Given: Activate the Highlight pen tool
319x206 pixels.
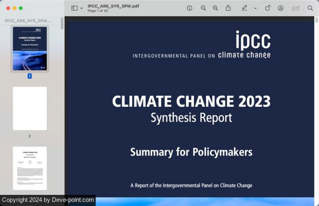Looking at the screenshot, I should (x=244, y=8).
